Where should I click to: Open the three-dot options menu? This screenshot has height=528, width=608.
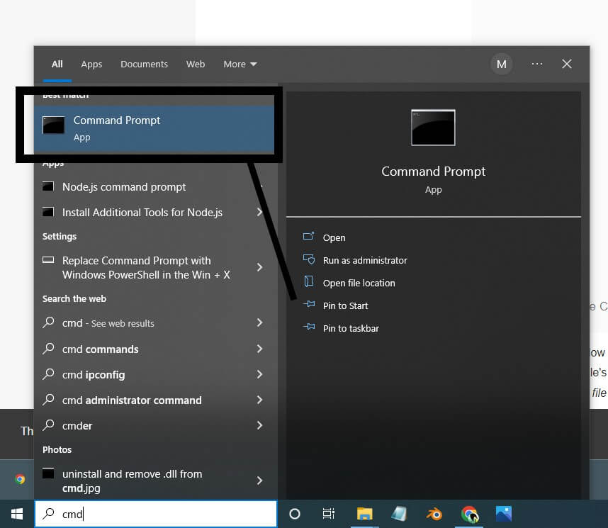pyautogui.click(x=537, y=64)
